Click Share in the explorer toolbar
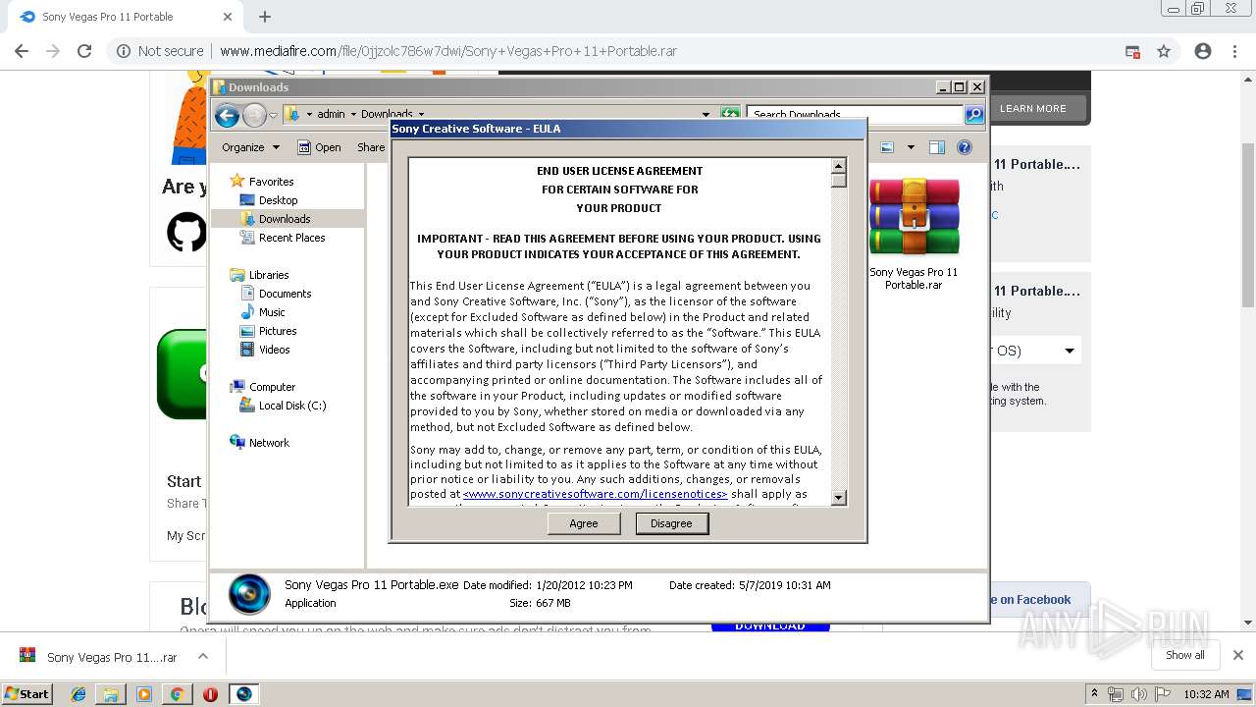The image size is (1256, 707). tap(371, 147)
